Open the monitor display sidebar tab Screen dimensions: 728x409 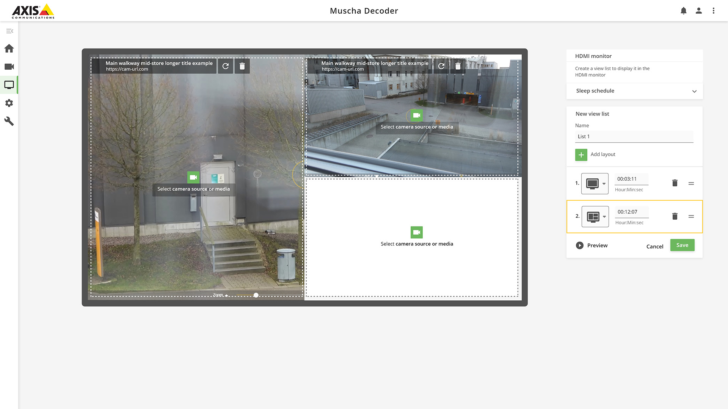[x=9, y=85]
